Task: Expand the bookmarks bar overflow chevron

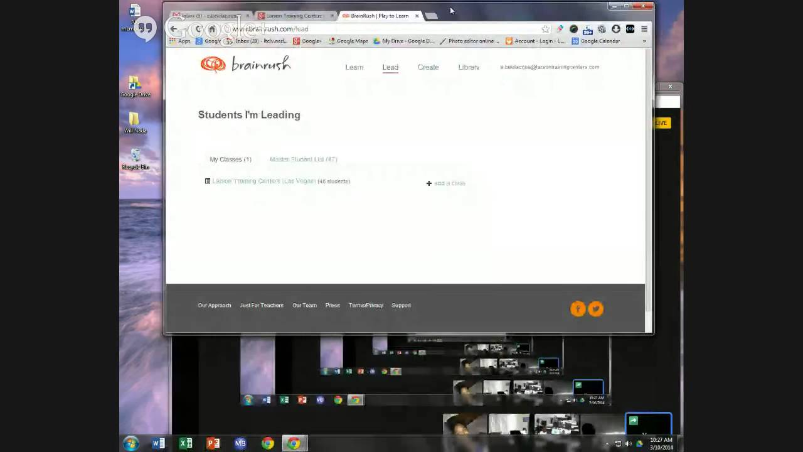Action: coord(644,41)
